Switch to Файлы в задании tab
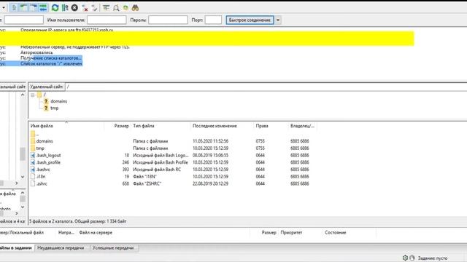 pyautogui.click(x=16, y=248)
